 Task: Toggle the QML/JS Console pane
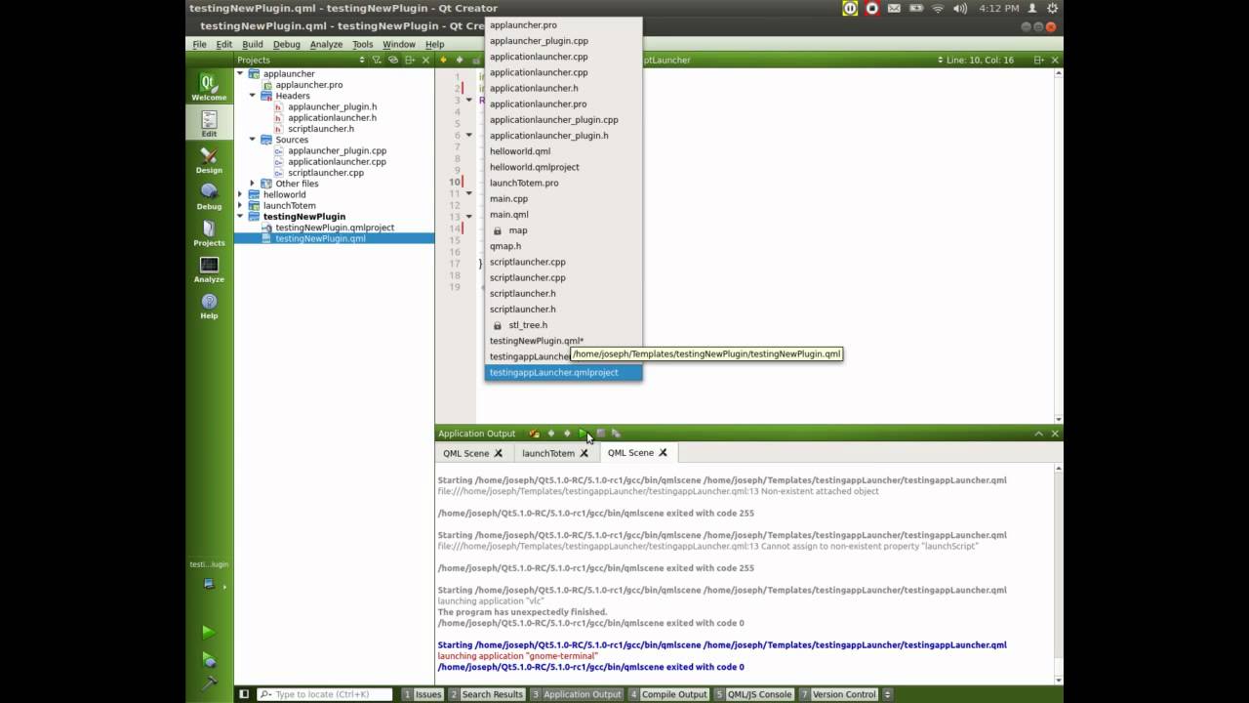(754, 694)
